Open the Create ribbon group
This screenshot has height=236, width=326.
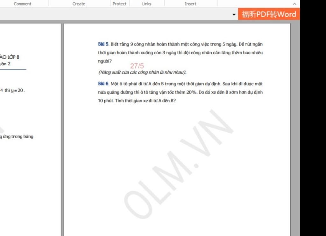tap(79, 4)
